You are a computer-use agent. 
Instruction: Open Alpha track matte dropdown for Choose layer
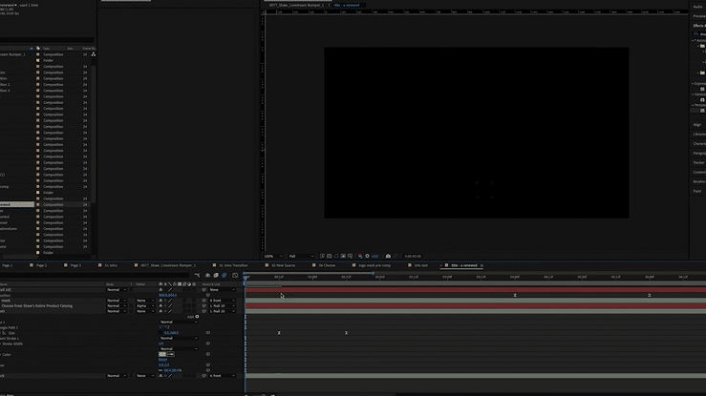(145, 305)
